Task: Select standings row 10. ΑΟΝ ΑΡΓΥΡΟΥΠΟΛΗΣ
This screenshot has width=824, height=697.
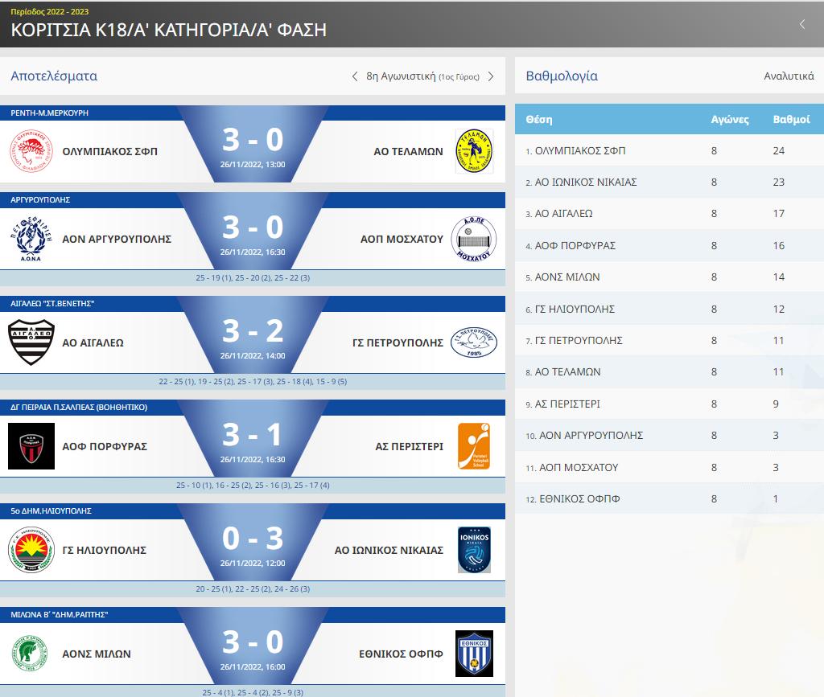Action: click(669, 436)
